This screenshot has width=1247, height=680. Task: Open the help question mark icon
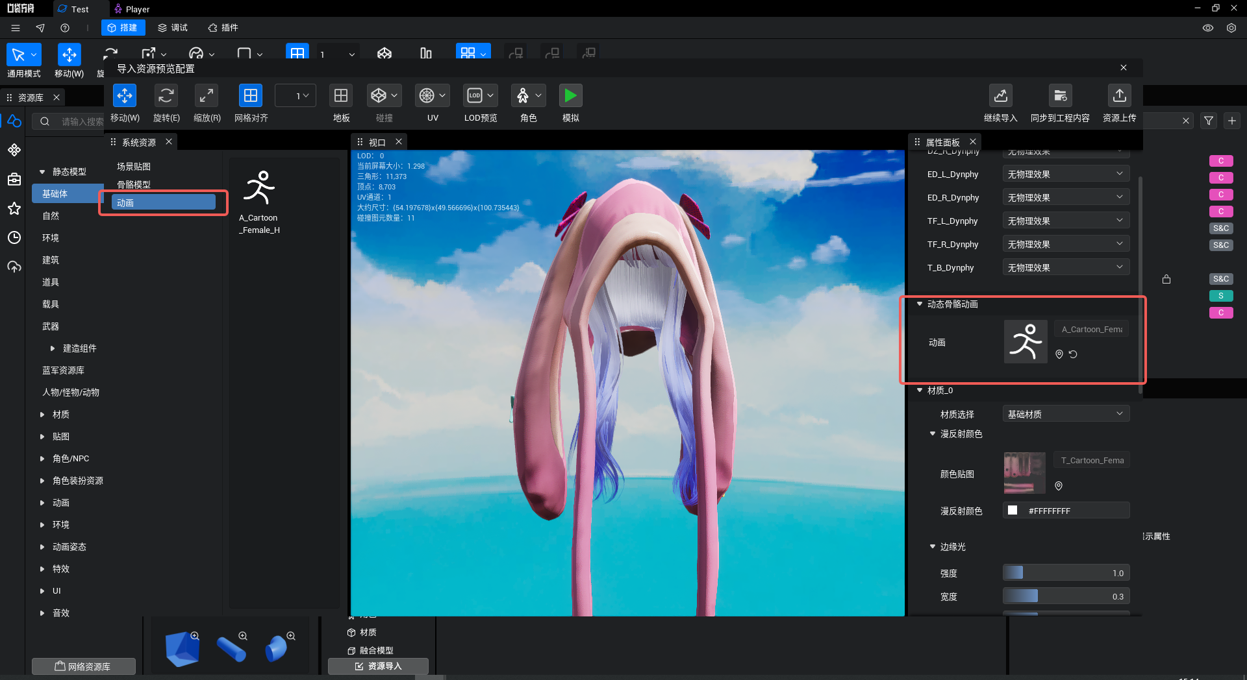(65, 28)
